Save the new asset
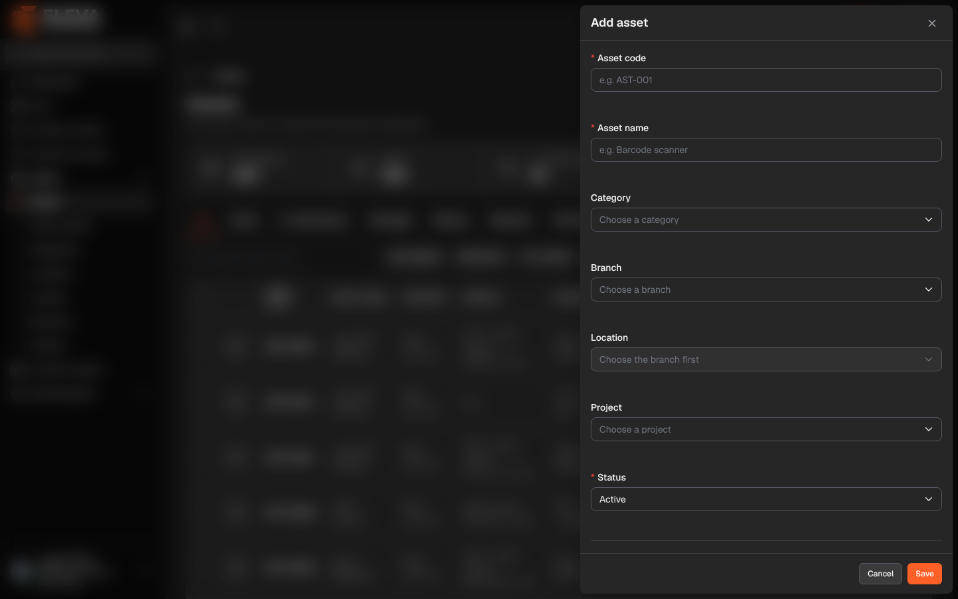 coord(924,574)
